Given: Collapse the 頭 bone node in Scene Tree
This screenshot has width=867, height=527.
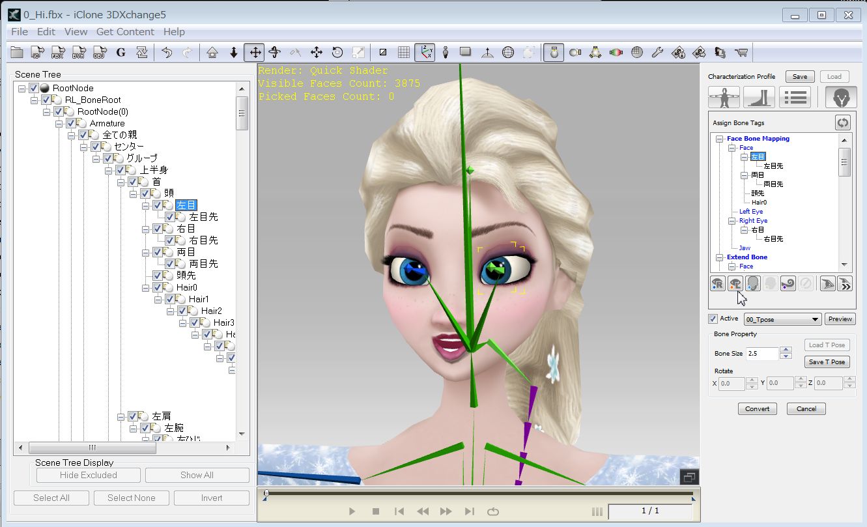Looking at the screenshot, I should point(134,193).
